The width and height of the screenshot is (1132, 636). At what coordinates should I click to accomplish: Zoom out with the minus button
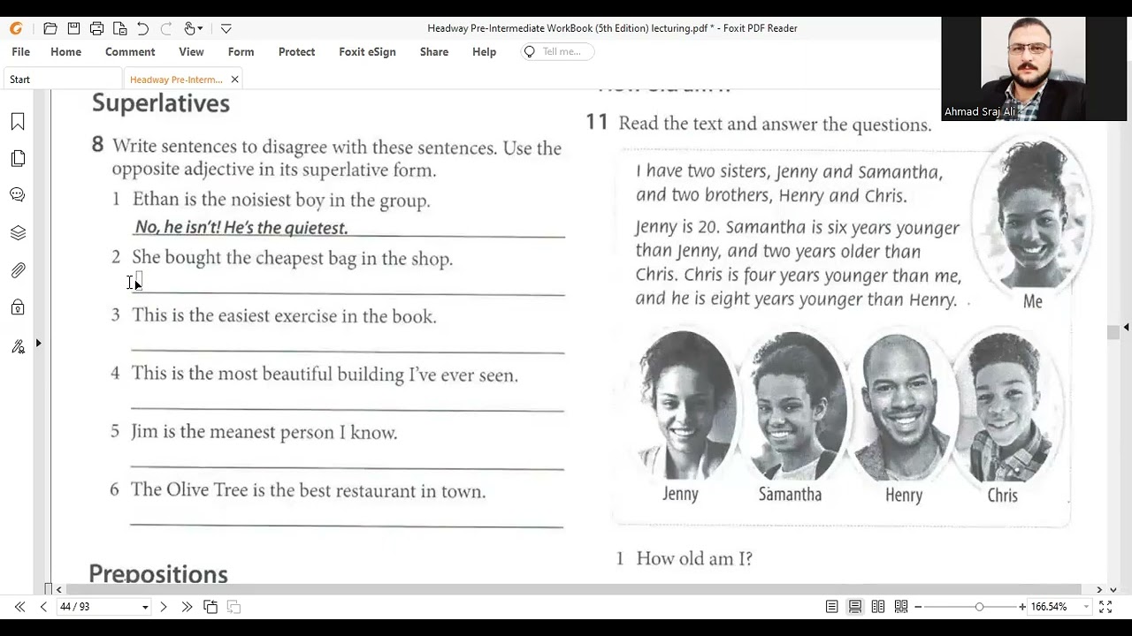pos(918,607)
